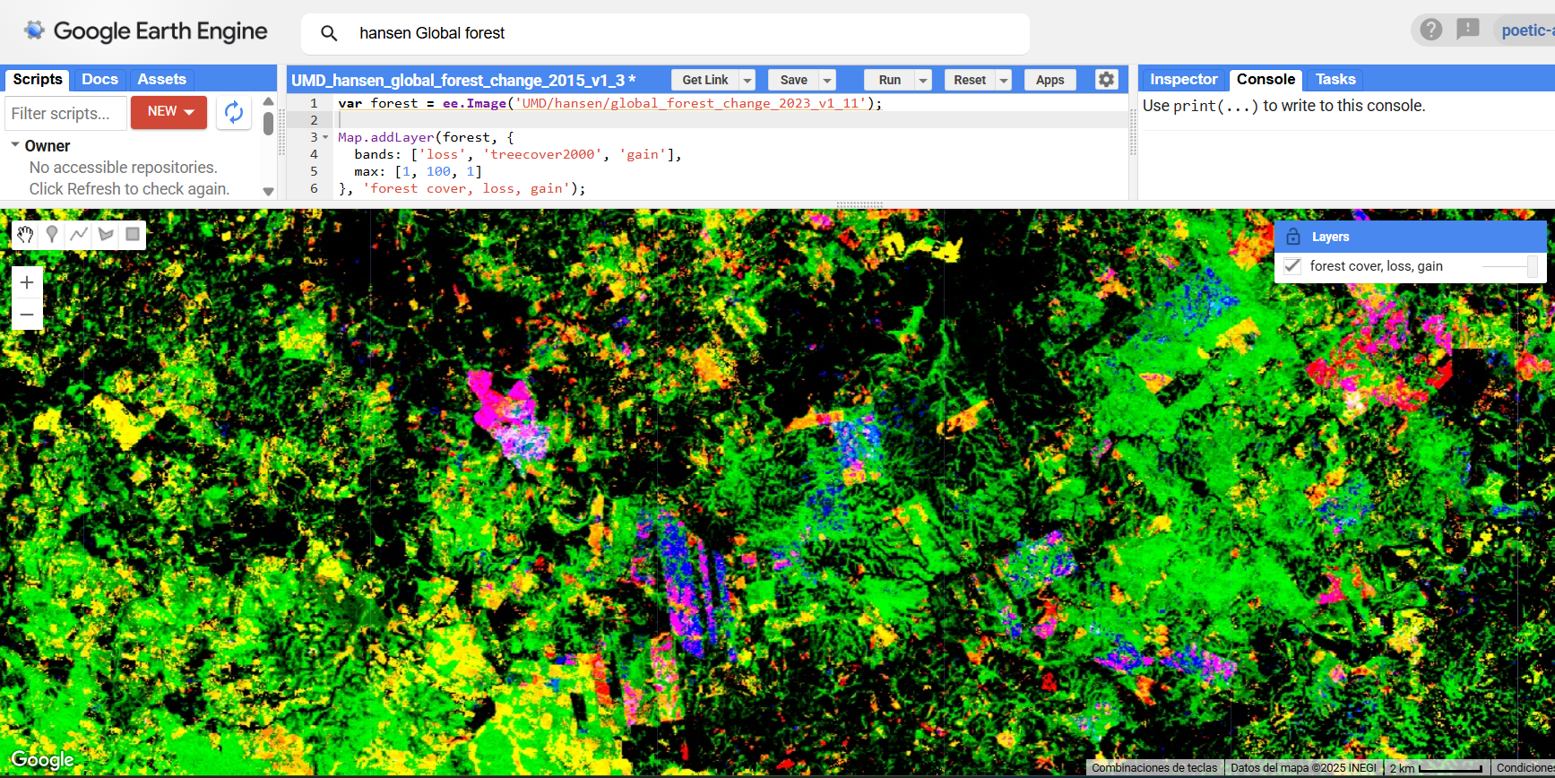Collapse the Owner repository tree

15,144
